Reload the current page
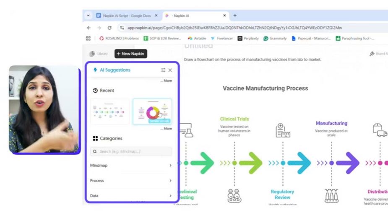The image size is (388, 218). pos(109,28)
